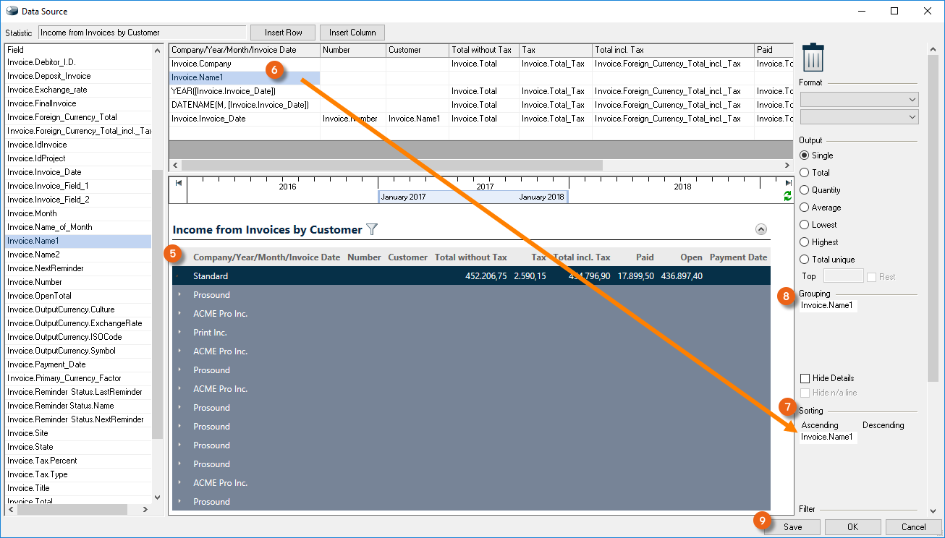Open the second Format dropdown
This screenshot has height=538, width=945.
pos(859,117)
